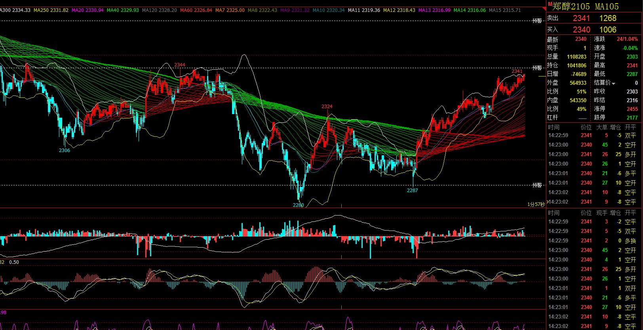The width and height of the screenshot is (643, 330).
Task: Click the 2324 peak label on chart
Action: coord(327,107)
